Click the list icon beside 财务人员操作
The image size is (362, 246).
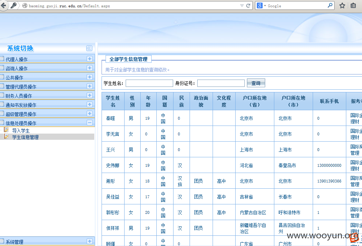click(2, 95)
